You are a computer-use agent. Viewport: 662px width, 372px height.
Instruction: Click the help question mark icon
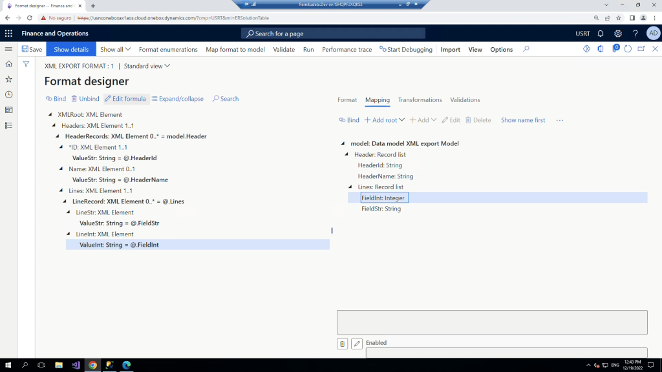tap(635, 34)
